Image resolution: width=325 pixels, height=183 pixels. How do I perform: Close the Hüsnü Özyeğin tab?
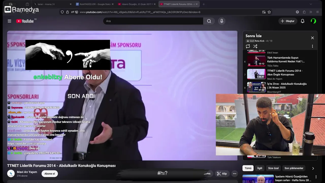155,4
